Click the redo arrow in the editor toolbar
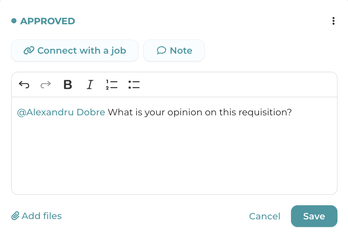 [46, 85]
